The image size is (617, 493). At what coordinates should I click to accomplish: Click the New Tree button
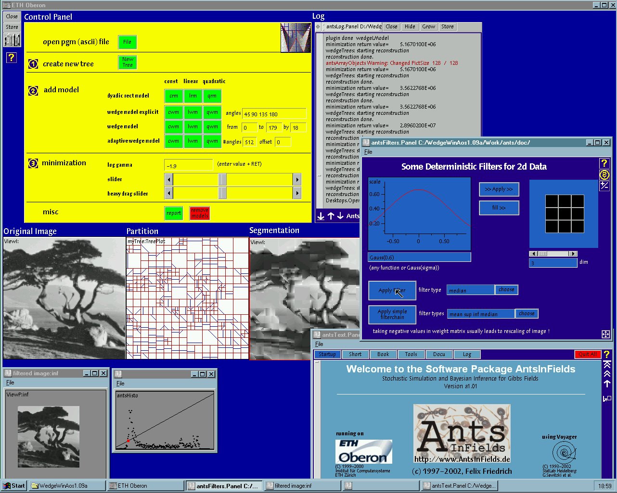128,62
